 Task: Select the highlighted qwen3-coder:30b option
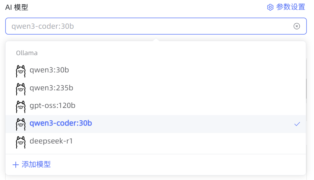(61, 123)
